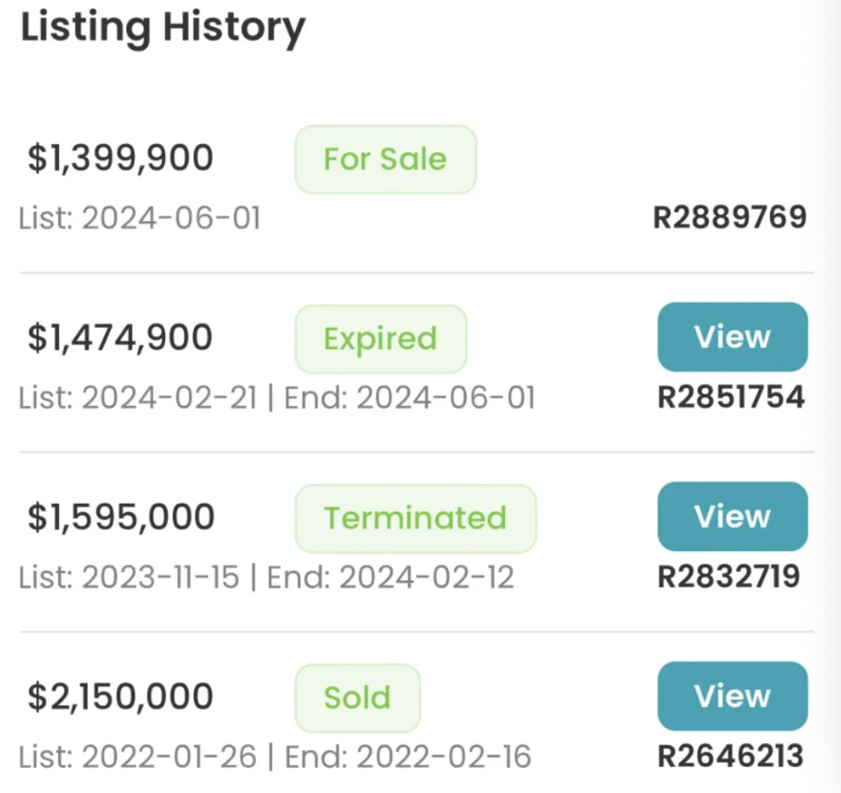Select listing ID R2832719
This screenshot has width=841, height=793.
[x=729, y=577]
